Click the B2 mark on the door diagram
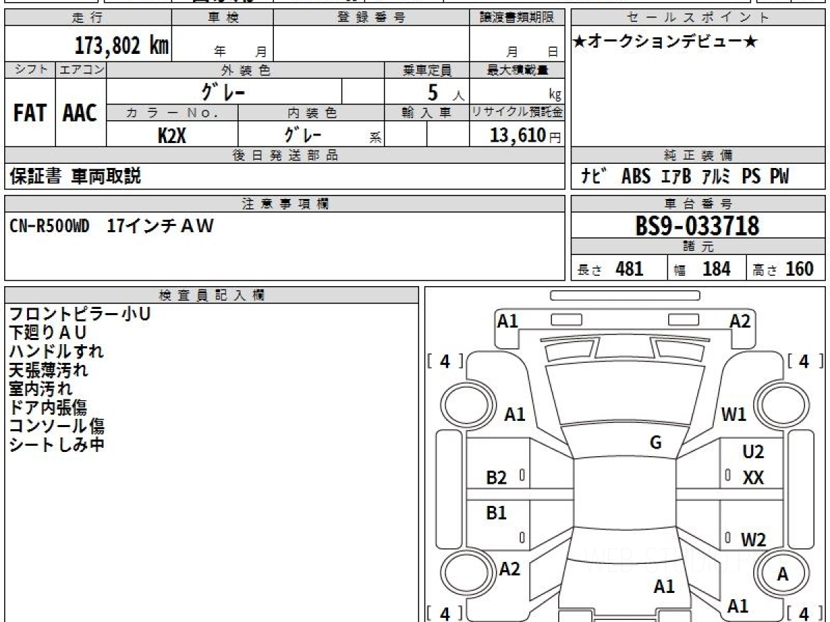 [x=497, y=478]
